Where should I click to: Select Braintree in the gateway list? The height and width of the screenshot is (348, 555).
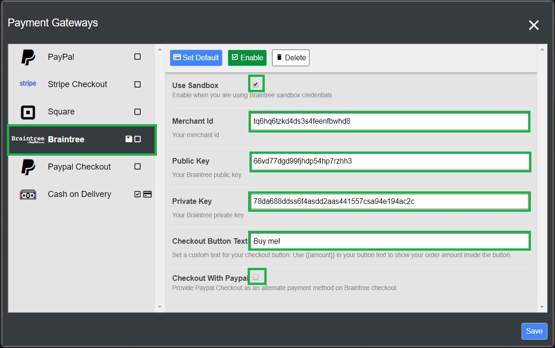click(x=81, y=139)
